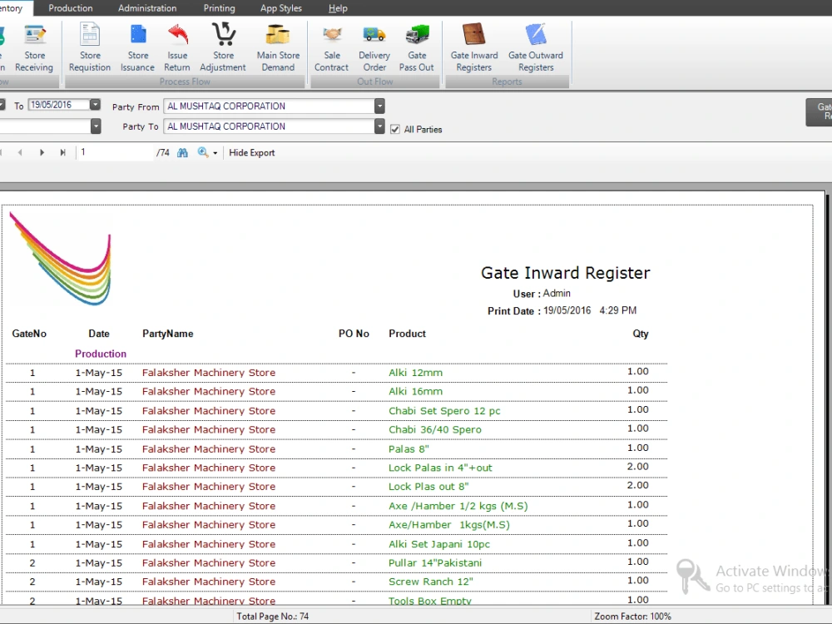Click Hide Export button
Image resolution: width=832 pixels, height=624 pixels.
point(252,153)
